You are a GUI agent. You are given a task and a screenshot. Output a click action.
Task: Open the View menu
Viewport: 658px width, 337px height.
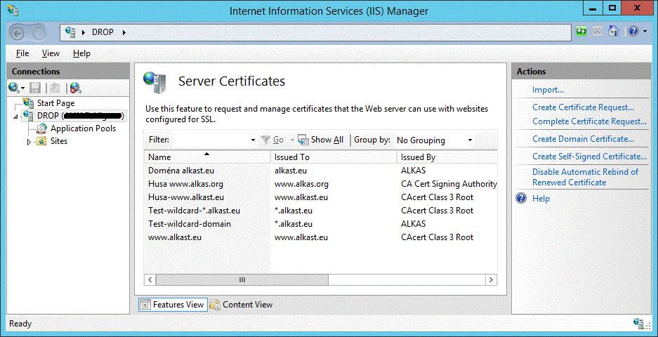coord(51,53)
